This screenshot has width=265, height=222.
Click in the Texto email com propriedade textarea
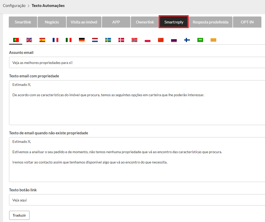point(137,103)
